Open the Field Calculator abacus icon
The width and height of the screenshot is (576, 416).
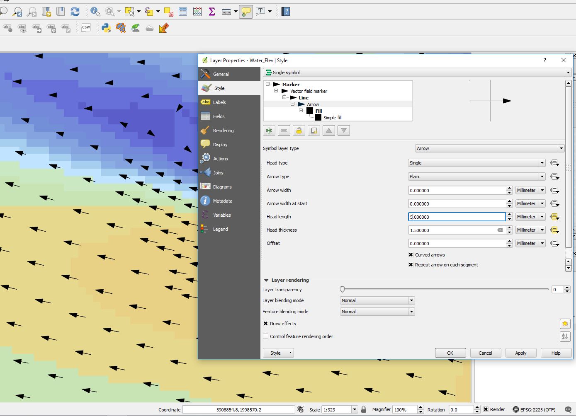197,12
